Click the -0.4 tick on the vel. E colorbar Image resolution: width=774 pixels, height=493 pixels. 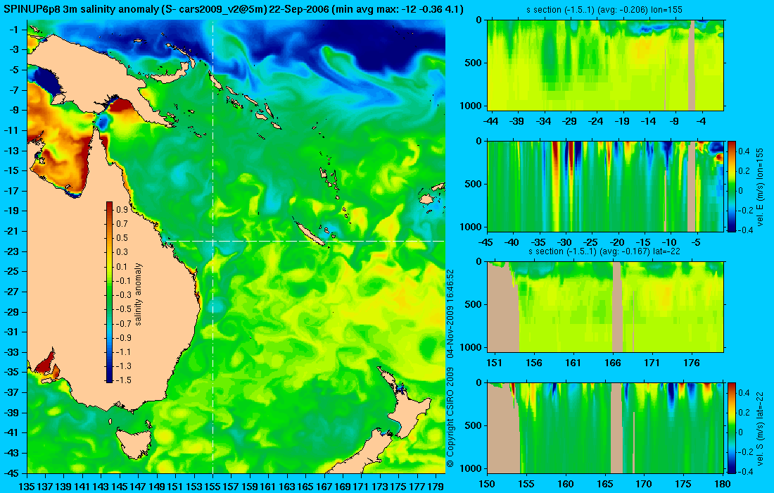point(746,230)
